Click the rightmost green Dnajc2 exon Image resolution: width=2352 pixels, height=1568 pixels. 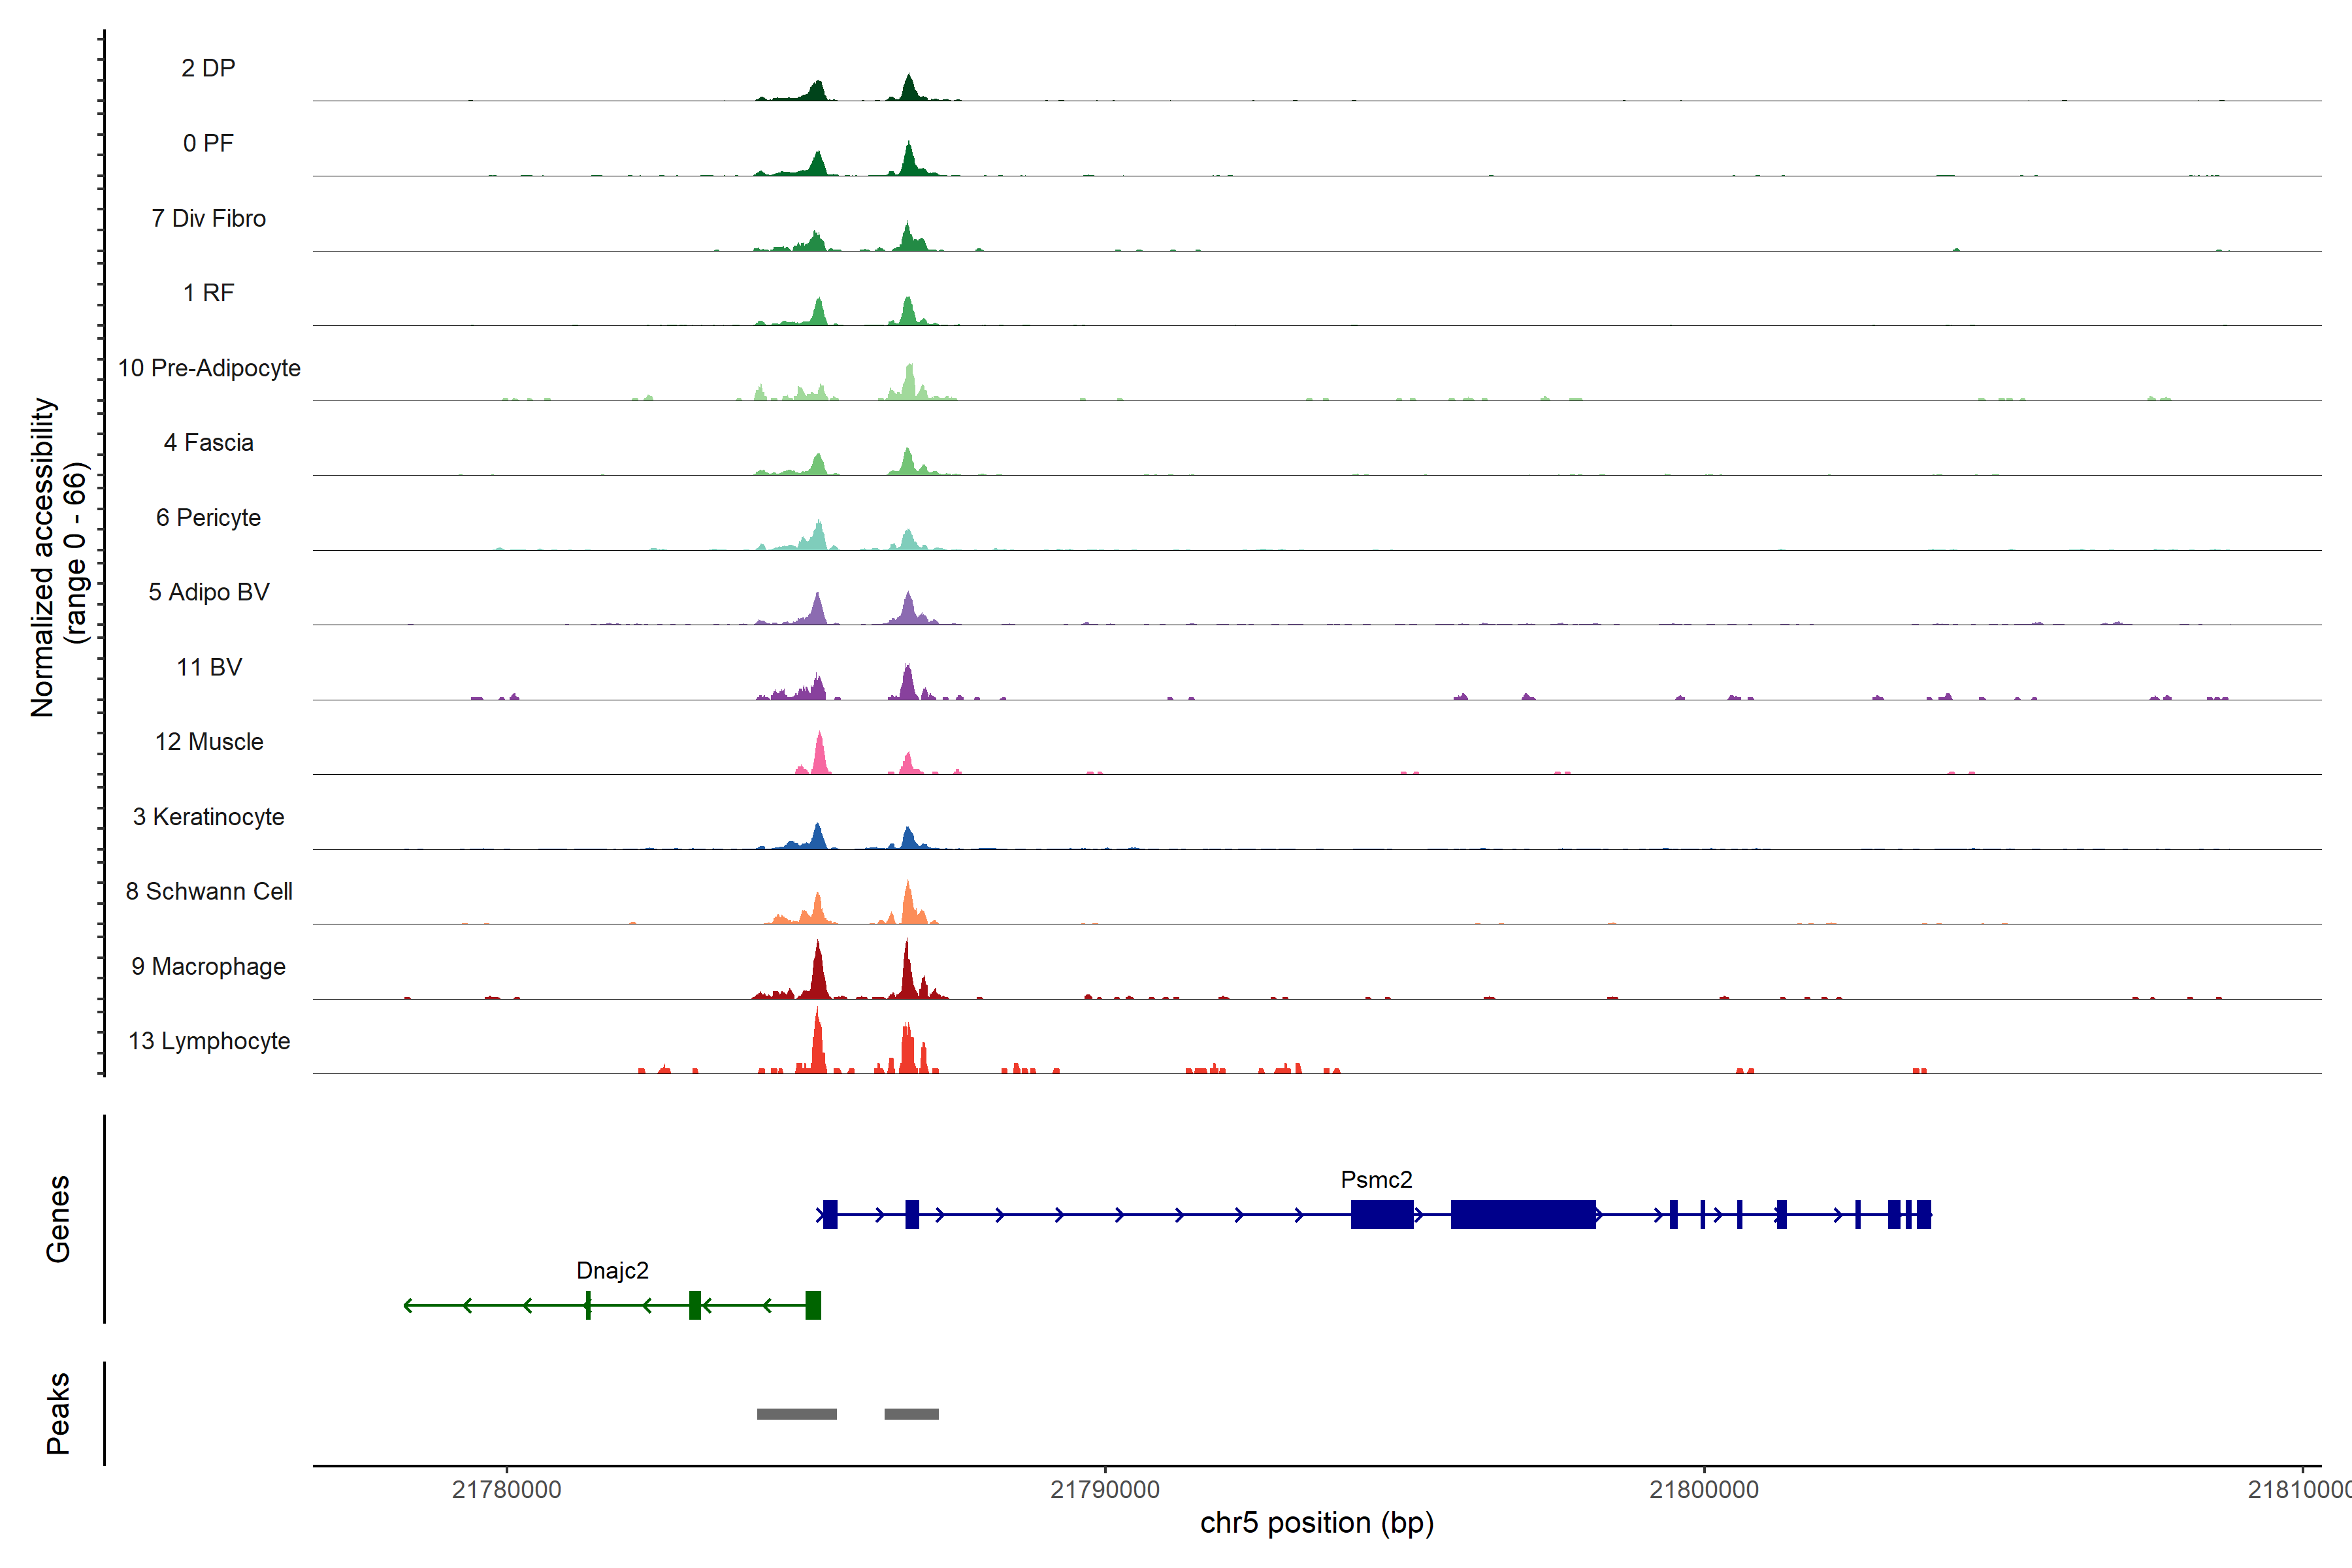tap(813, 1305)
